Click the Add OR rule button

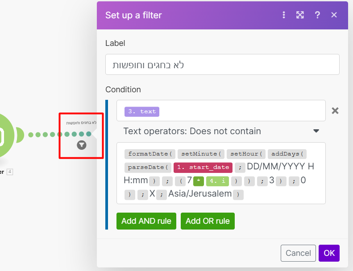click(x=208, y=221)
